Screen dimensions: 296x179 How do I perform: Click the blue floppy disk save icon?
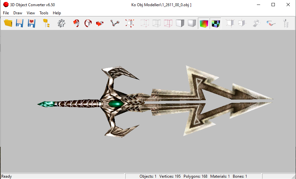click(x=20, y=23)
